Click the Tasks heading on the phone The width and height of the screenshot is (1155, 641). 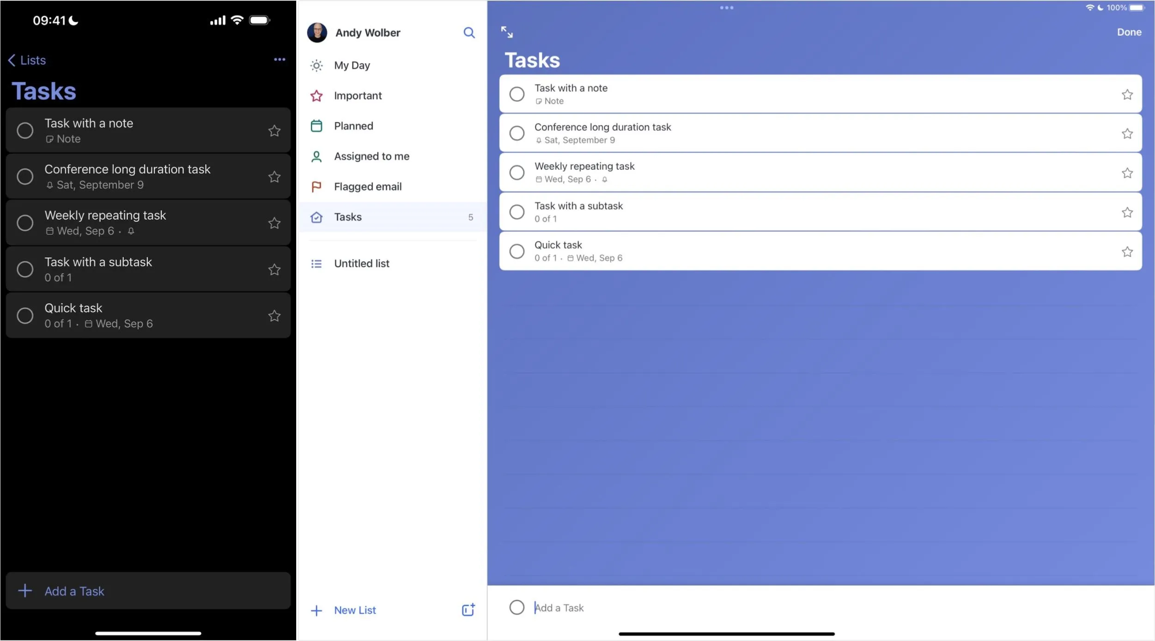(44, 91)
